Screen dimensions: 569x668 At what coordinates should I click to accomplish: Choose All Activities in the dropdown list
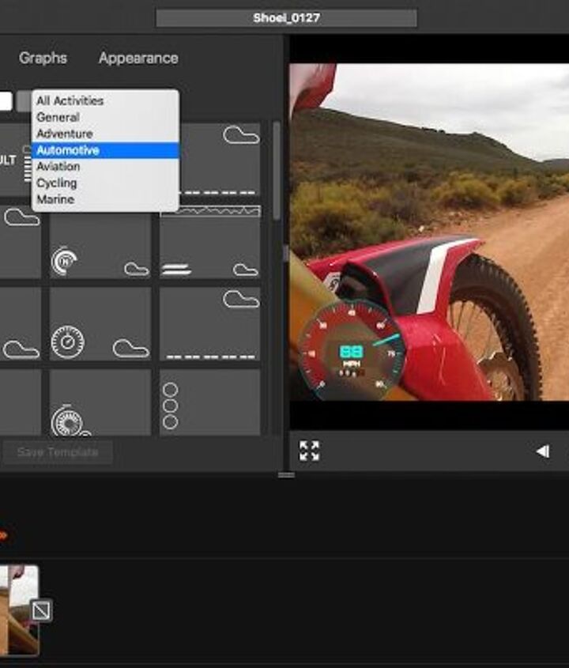coord(70,100)
